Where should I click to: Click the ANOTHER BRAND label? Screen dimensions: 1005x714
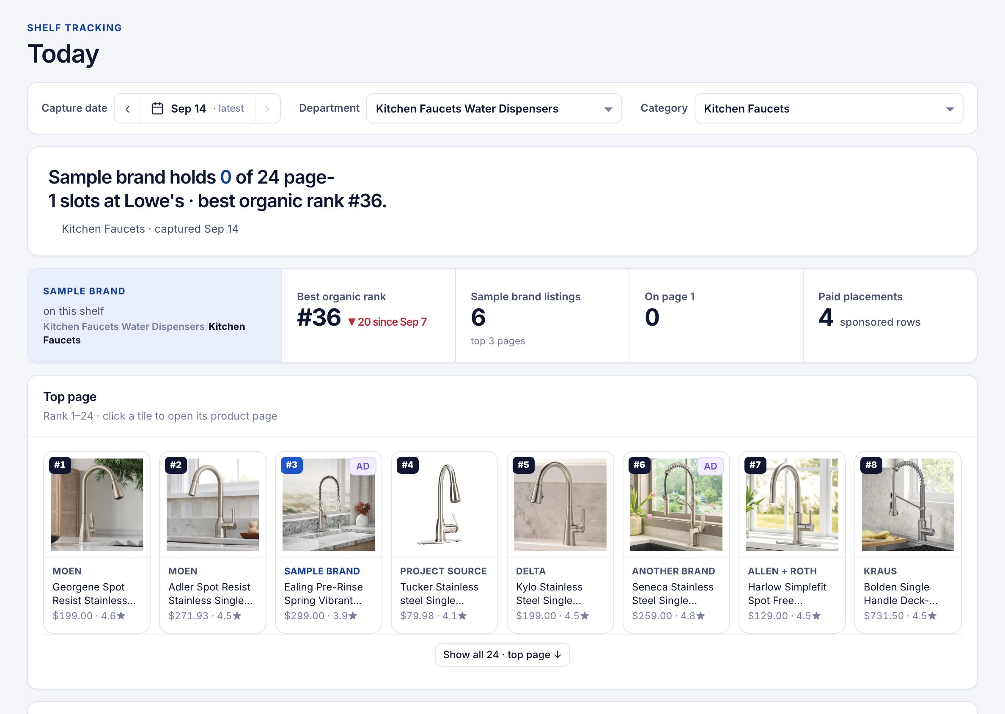(x=673, y=571)
